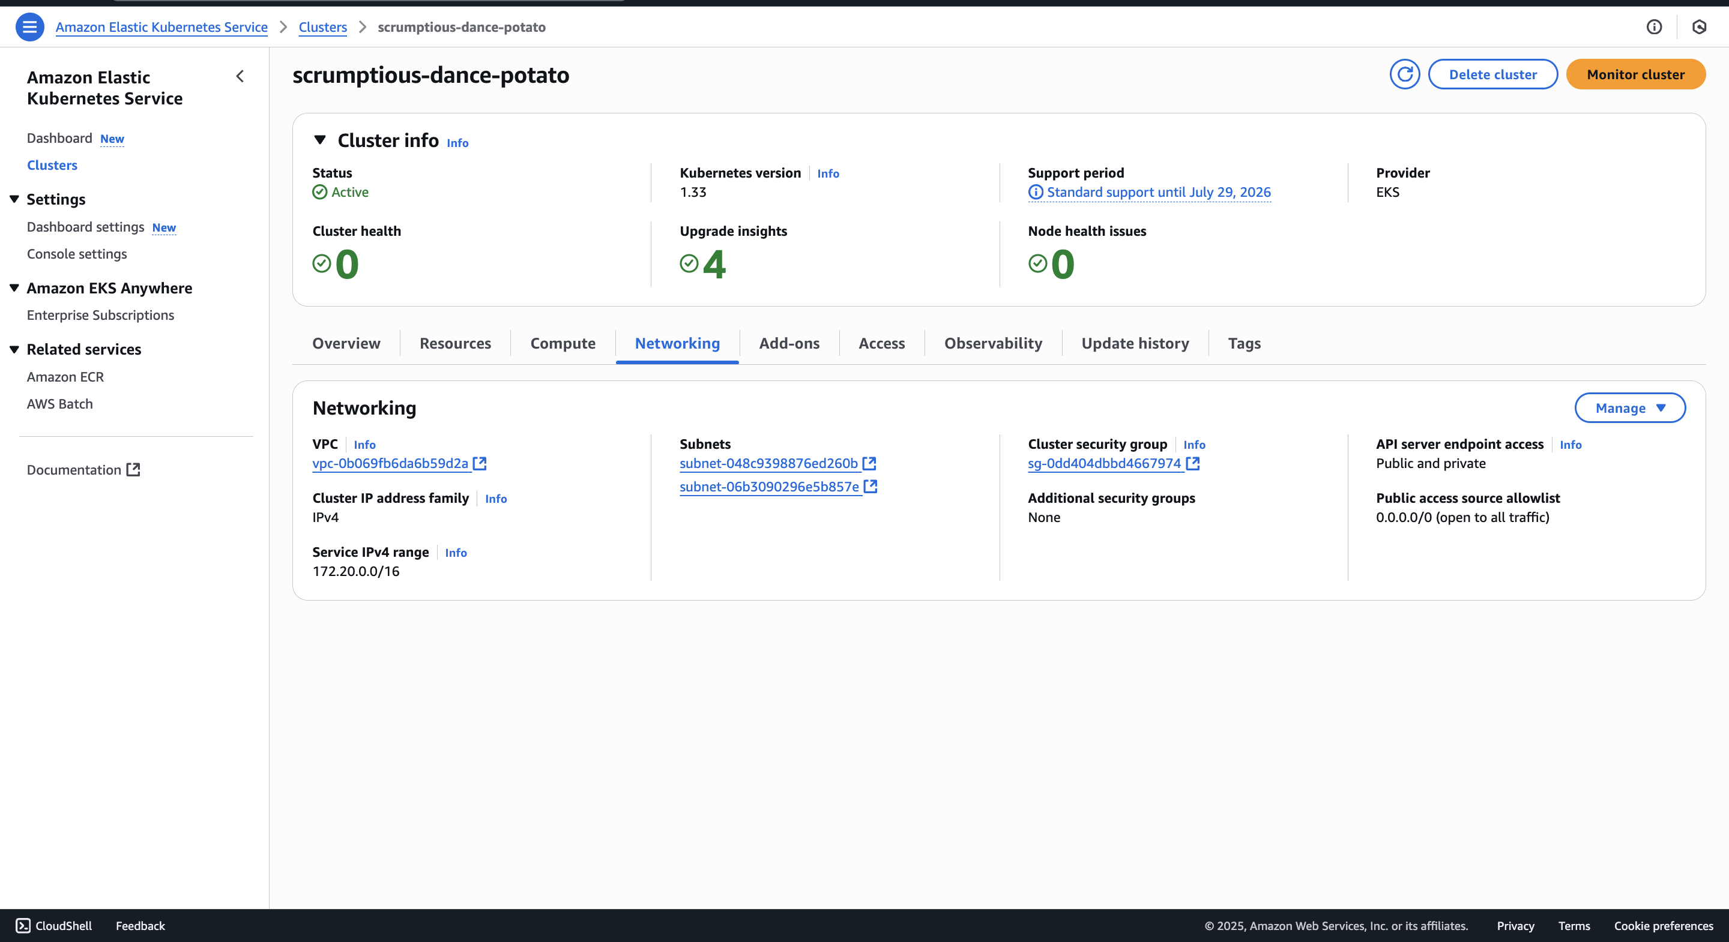Switch to the Compute tab

(x=563, y=343)
